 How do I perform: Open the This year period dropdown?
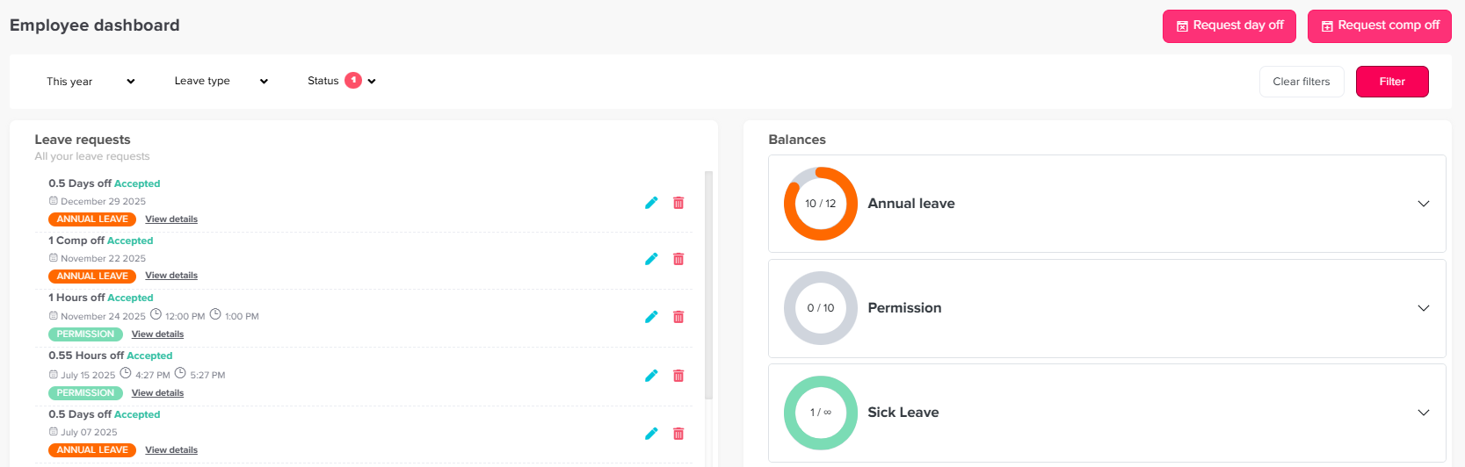point(91,82)
